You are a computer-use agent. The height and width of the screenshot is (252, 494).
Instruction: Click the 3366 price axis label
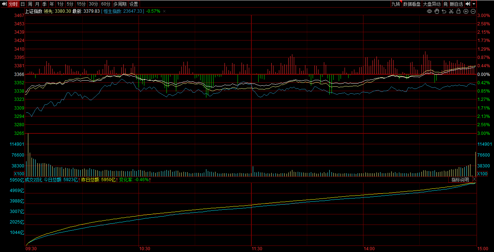coord(20,74)
